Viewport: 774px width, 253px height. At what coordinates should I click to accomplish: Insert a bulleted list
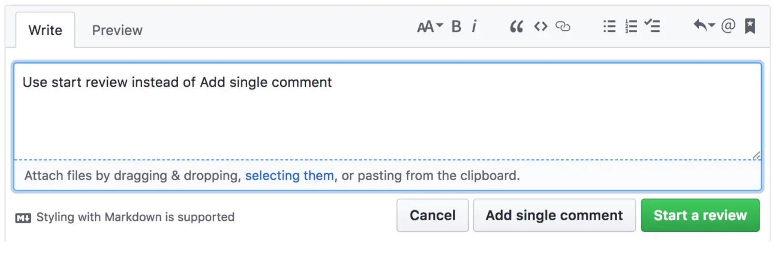[609, 27]
